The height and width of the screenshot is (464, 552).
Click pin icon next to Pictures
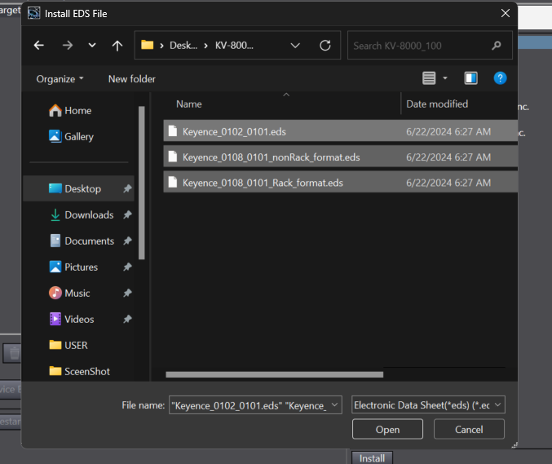tap(127, 267)
